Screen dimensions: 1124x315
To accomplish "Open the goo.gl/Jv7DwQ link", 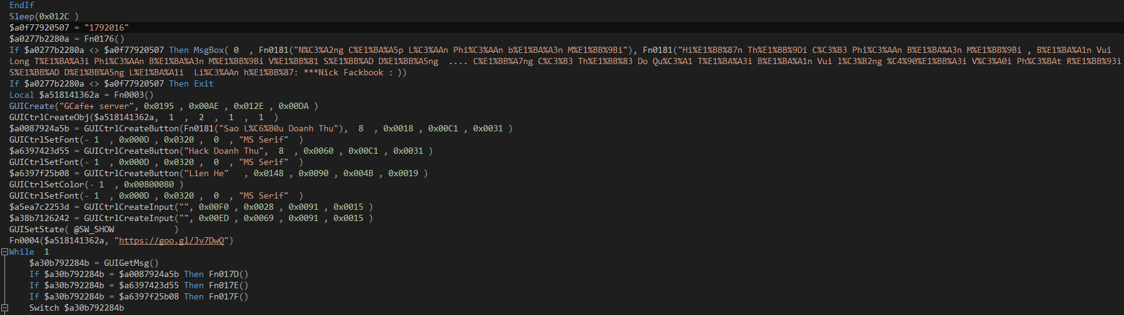I will point(171,241).
